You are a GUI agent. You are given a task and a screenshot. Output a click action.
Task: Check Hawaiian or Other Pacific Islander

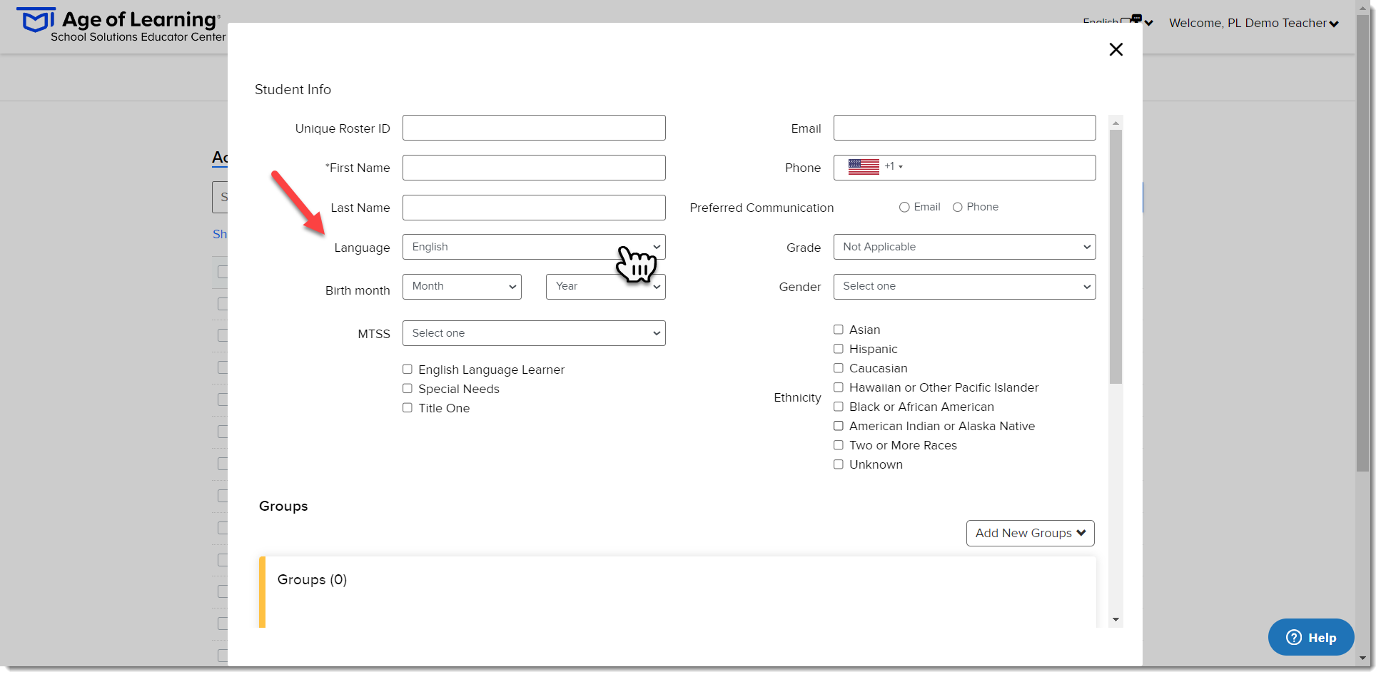pyautogui.click(x=839, y=387)
